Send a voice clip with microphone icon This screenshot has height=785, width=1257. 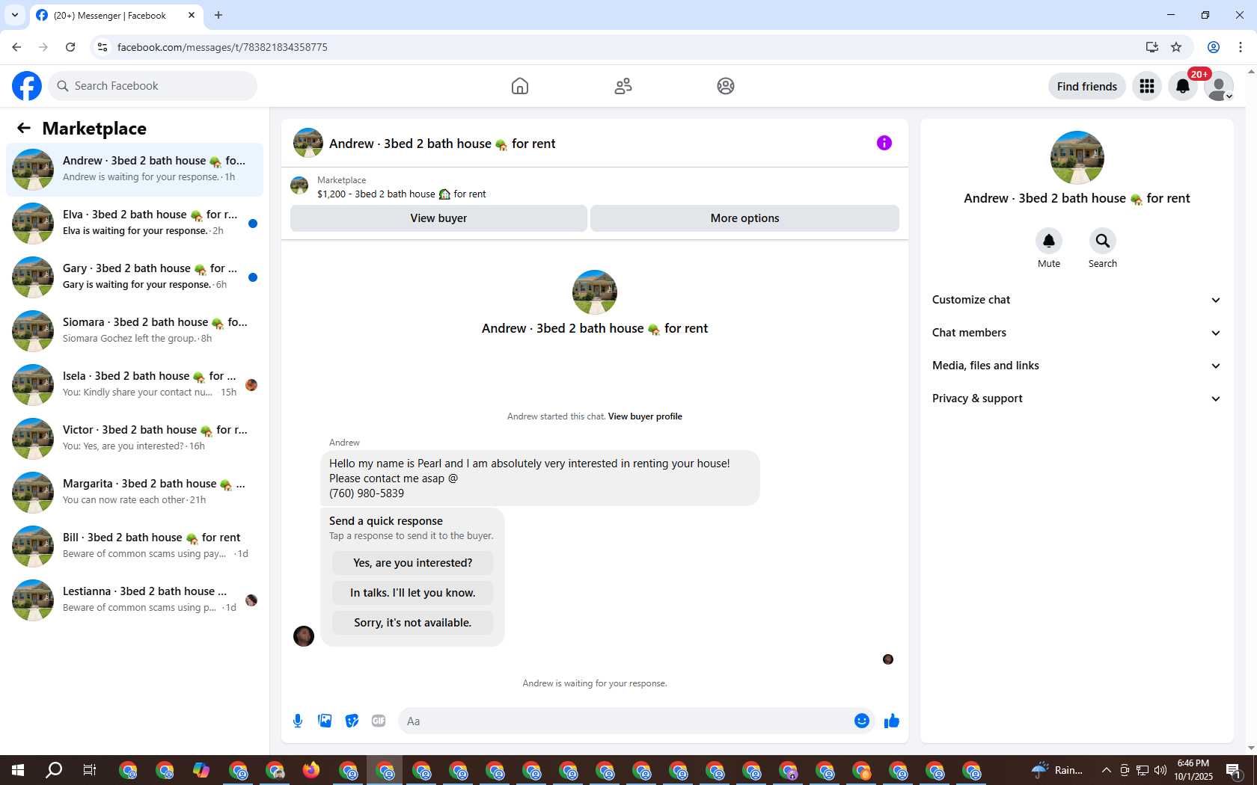[298, 721]
